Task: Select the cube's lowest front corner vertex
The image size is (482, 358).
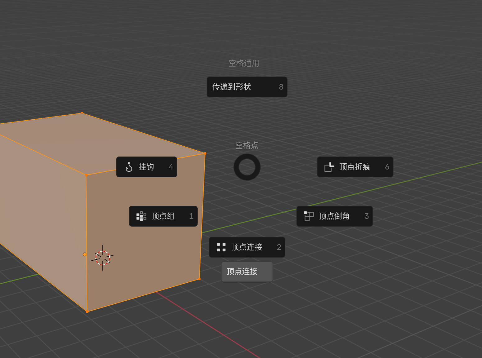Action: (87, 312)
